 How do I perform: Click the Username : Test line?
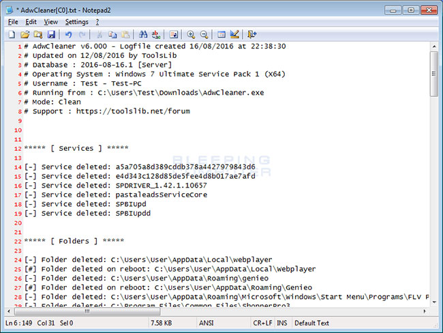(x=82, y=83)
